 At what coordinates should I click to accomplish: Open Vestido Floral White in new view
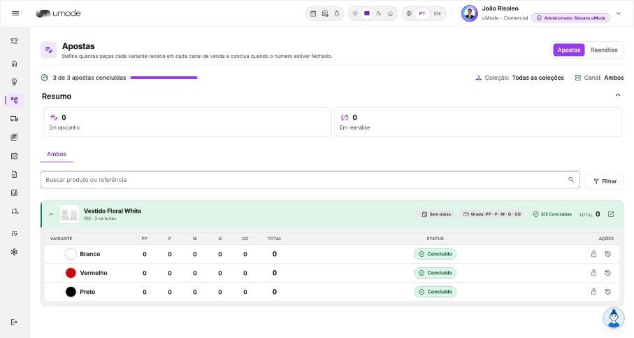[x=611, y=214]
